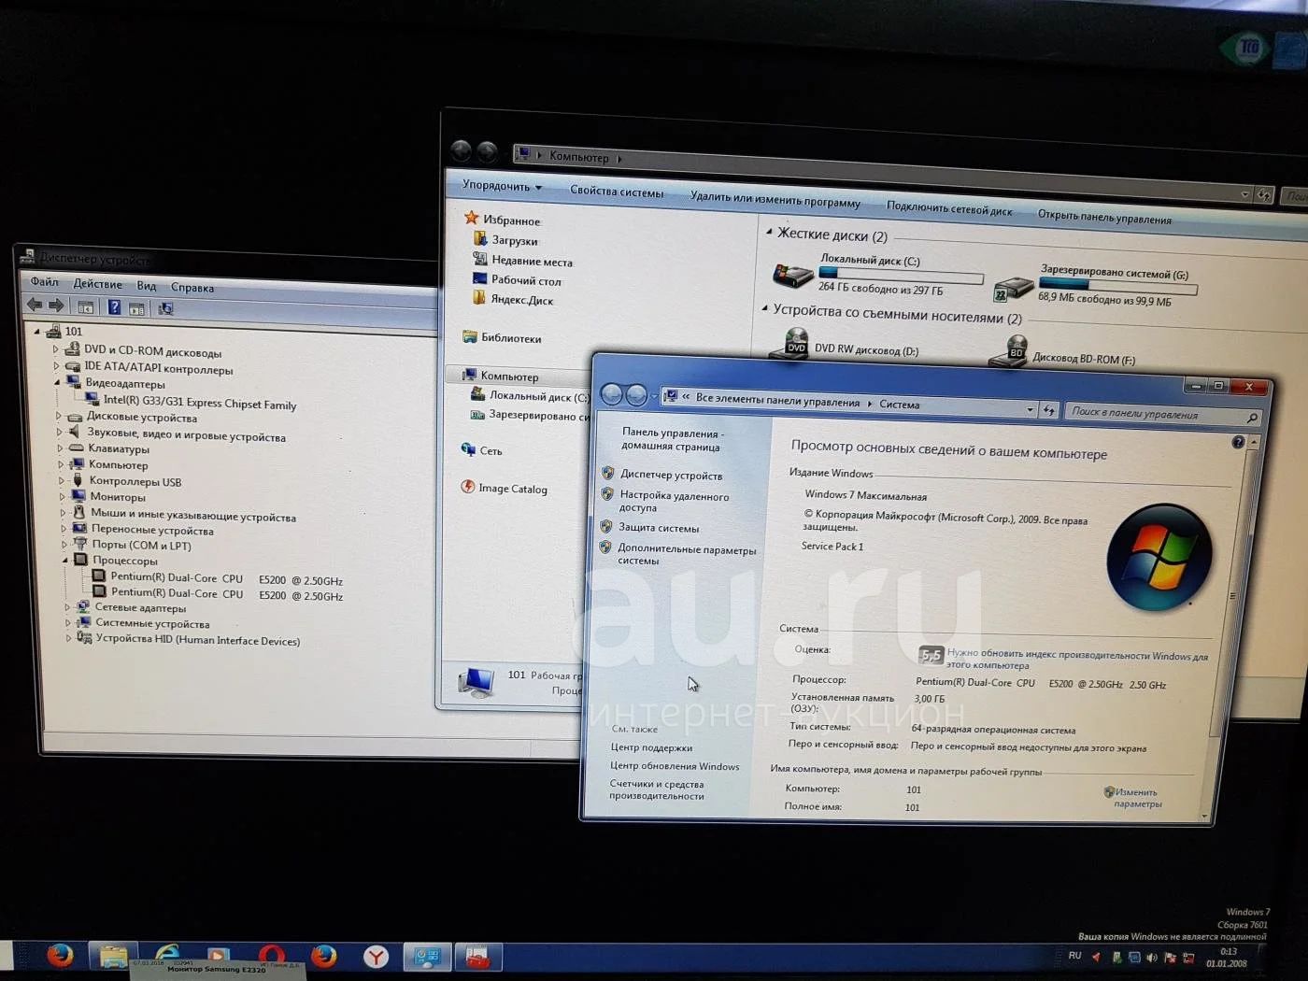Click the blue question-mark help icon in Device Manager

tap(114, 306)
